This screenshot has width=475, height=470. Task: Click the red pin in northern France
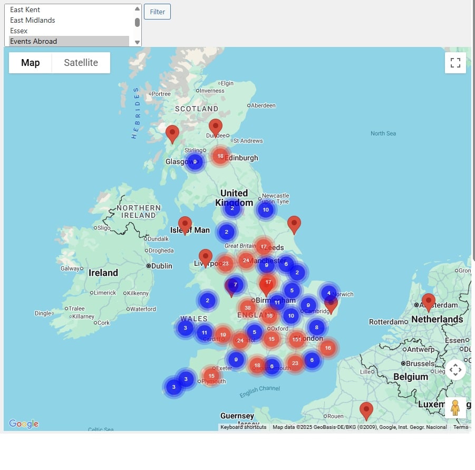click(366, 410)
